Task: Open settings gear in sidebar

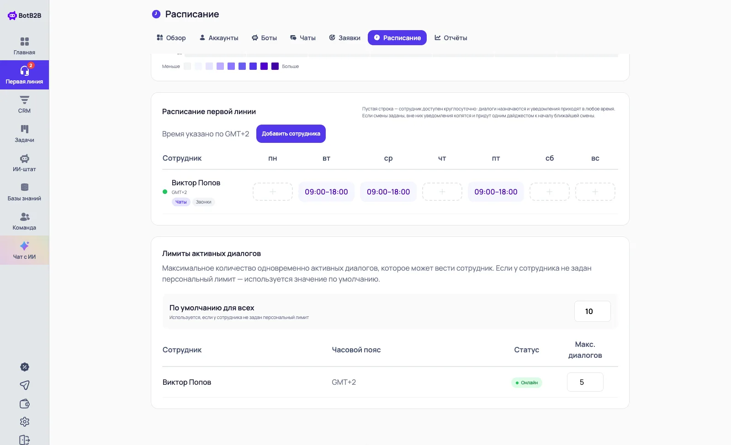Action: (25, 422)
